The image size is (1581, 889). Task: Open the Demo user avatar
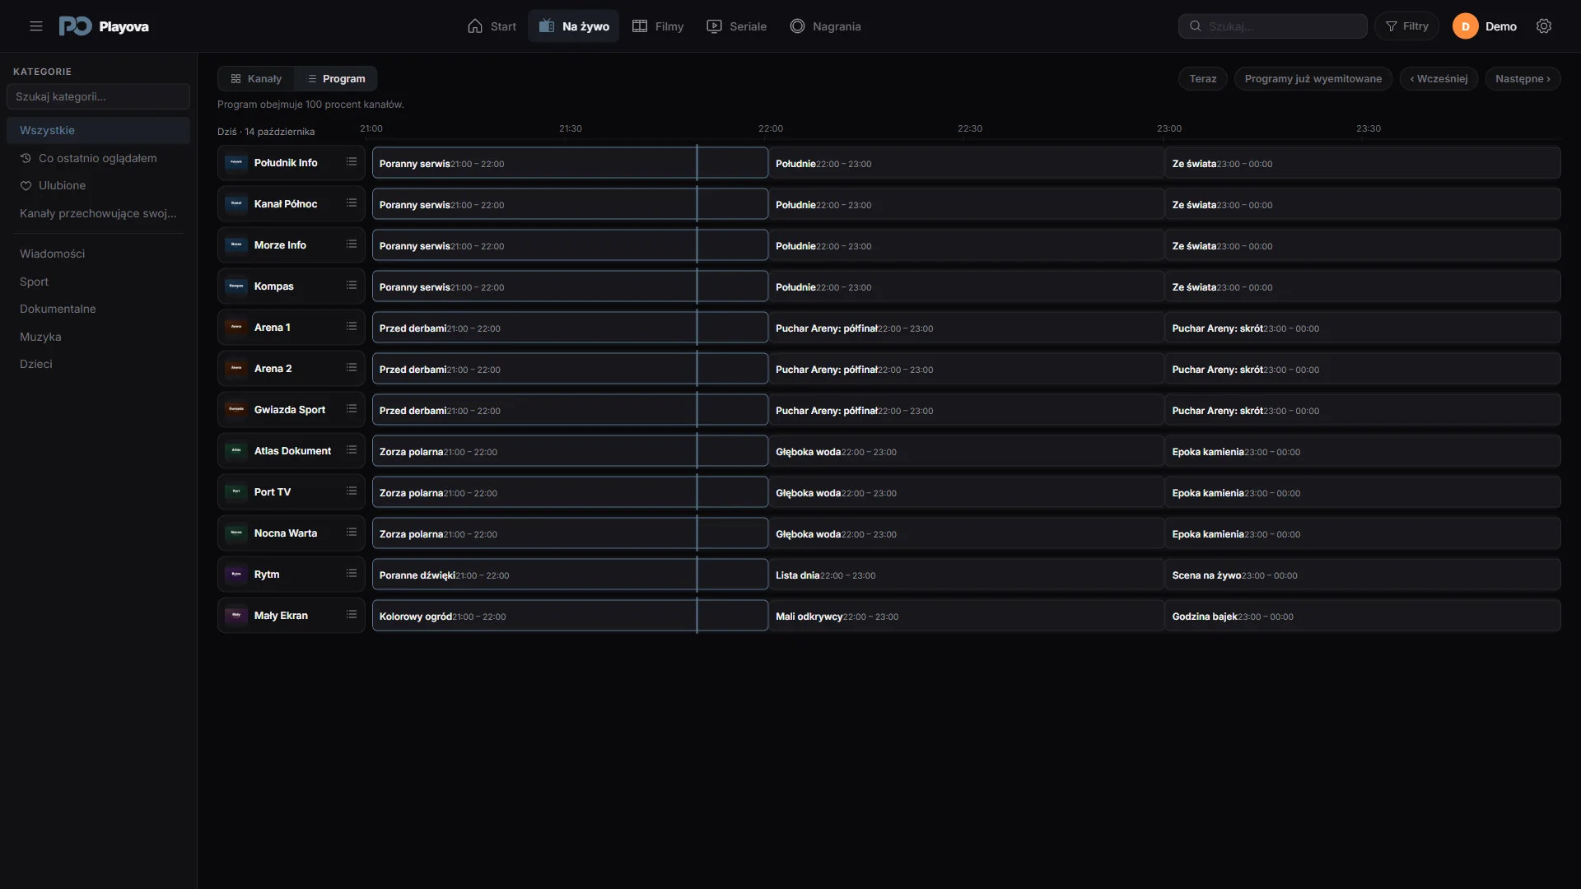[1466, 26]
